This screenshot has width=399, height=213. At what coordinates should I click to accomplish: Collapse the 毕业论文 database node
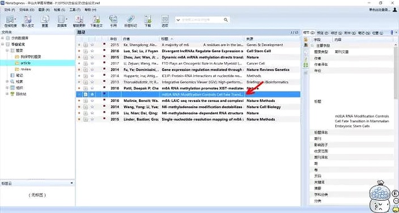pyautogui.click(x=2, y=45)
